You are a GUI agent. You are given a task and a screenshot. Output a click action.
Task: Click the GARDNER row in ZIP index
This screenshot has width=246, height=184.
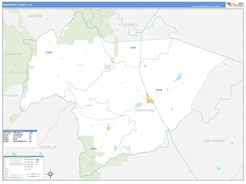coord(17,135)
